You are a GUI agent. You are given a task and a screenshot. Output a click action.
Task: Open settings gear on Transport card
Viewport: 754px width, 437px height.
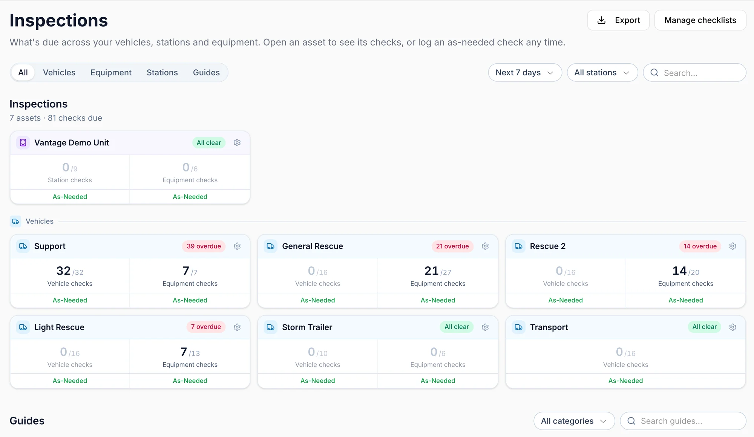(733, 327)
